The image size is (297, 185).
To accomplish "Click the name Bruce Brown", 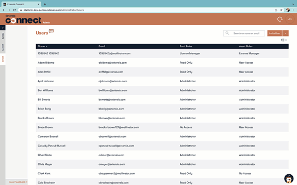I will click(x=45, y=127).
